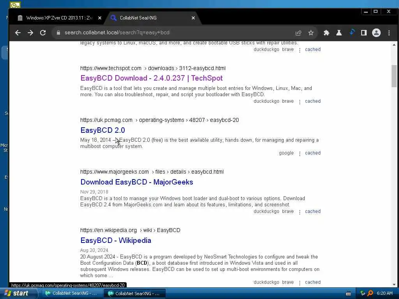399x299 pixels.
Task: Open EasyBCD - Wikipedia result
Action: (116, 241)
